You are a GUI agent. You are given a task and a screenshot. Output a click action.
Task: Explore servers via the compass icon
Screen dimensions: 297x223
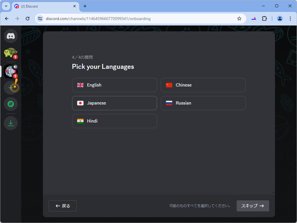pyautogui.click(x=11, y=104)
